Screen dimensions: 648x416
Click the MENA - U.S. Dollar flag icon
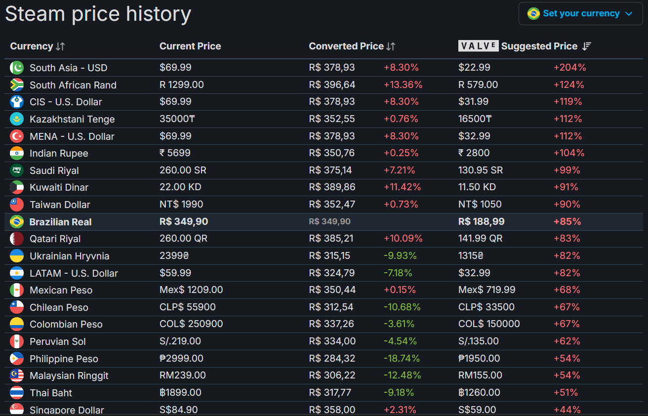click(x=17, y=136)
